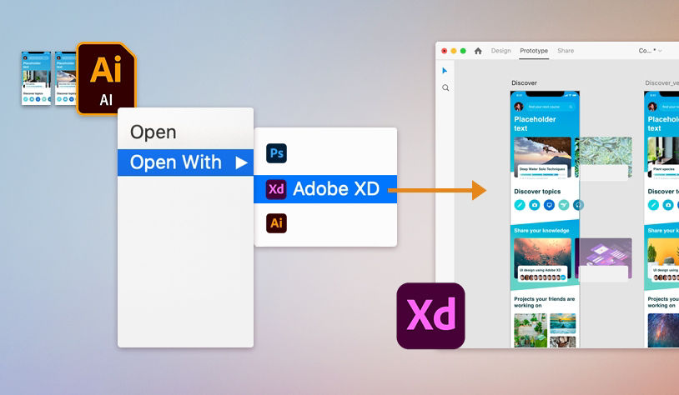679x395 pixels.
Task: Click the large Adobe XD app icon
Action: pyautogui.click(x=431, y=316)
